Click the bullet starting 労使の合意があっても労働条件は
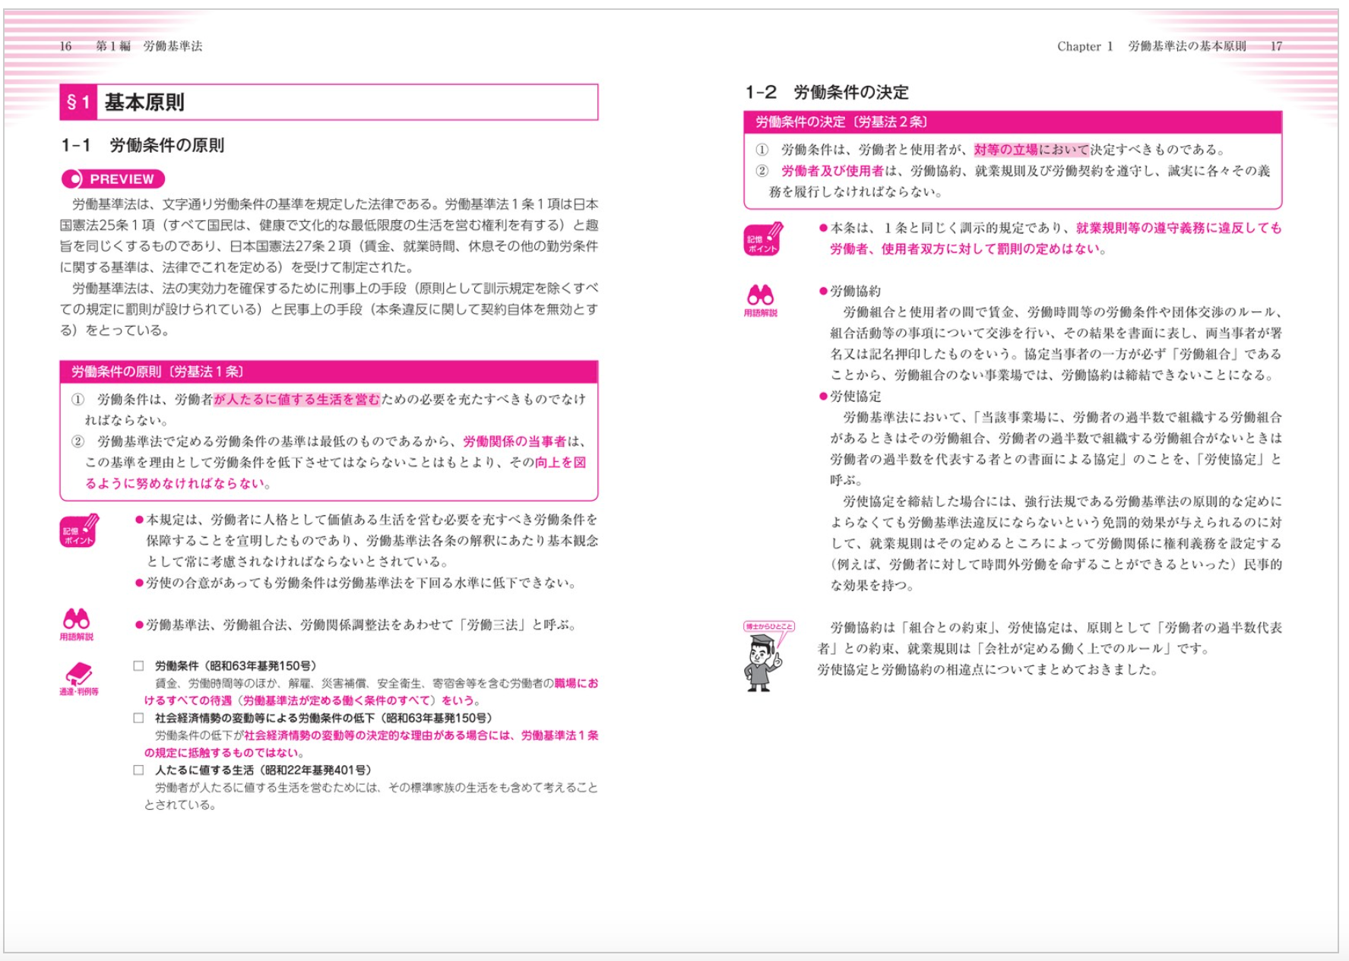The width and height of the screenshot is (1349, 961). [x=356, y=583]
